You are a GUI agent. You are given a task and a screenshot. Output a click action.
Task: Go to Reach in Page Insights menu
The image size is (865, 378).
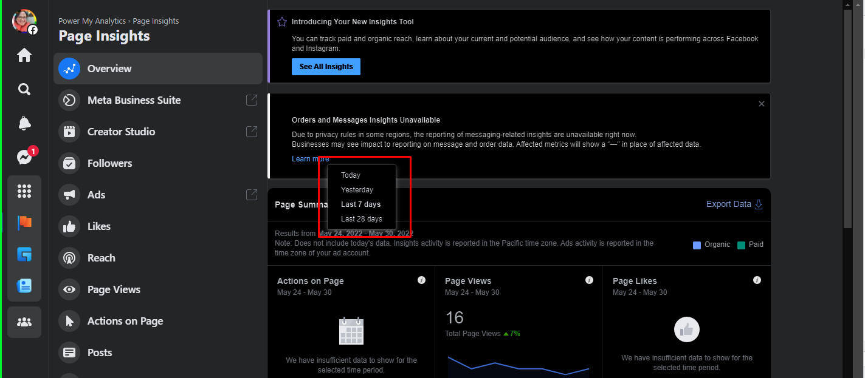[x=101, y=258]
